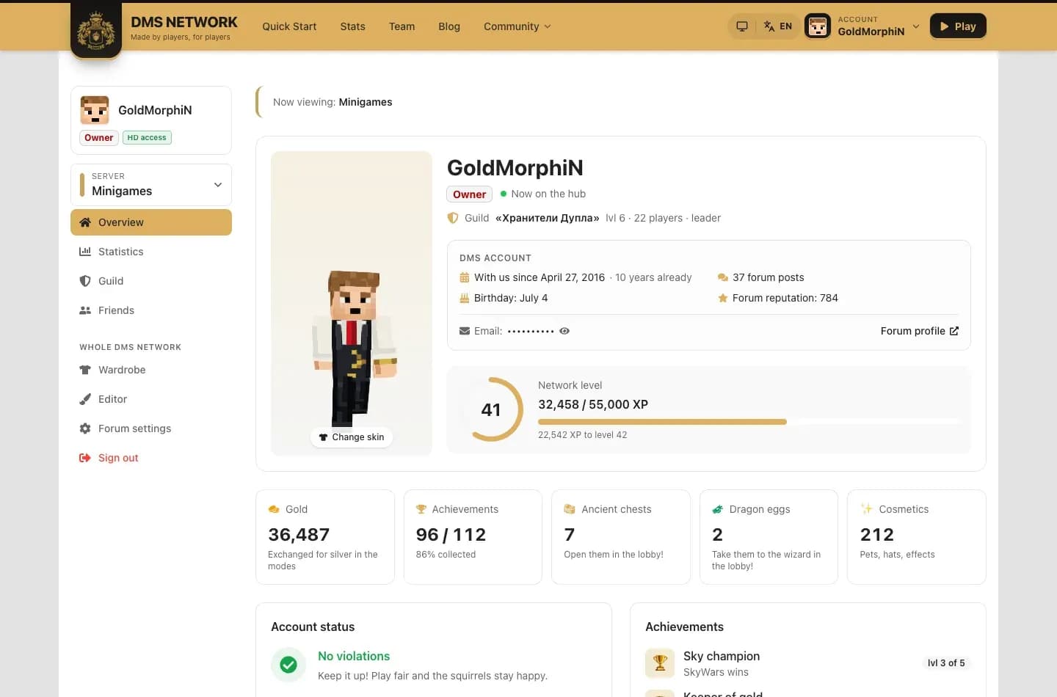Click the guild shield icon beside guild name

453,218
